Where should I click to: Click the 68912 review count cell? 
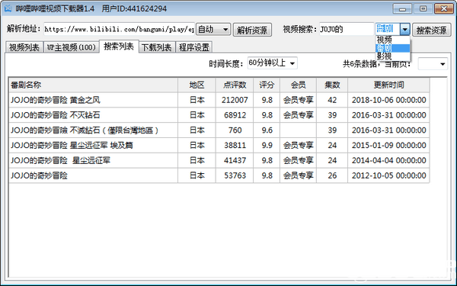click(x=235, y=115)
